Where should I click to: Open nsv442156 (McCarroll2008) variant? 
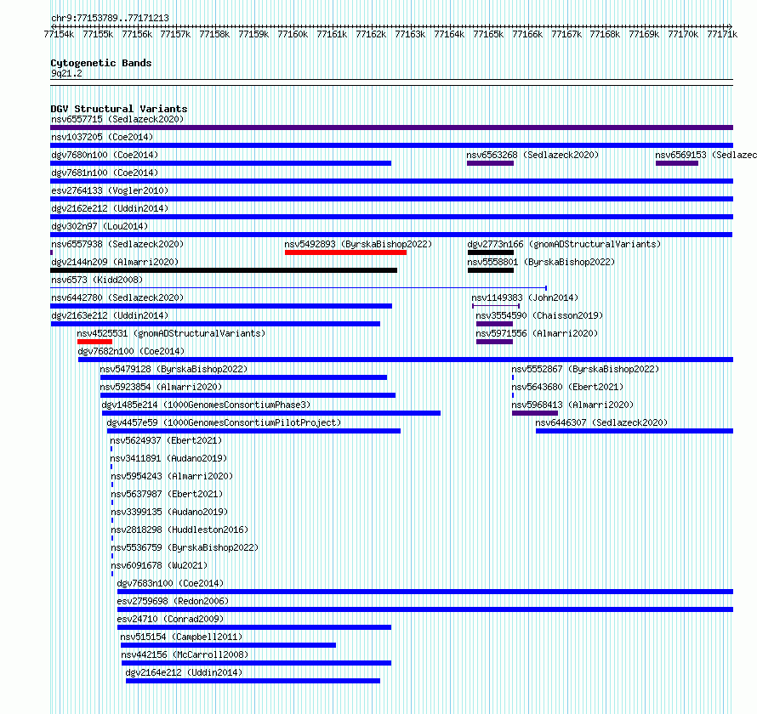click(x=185, y=654)
